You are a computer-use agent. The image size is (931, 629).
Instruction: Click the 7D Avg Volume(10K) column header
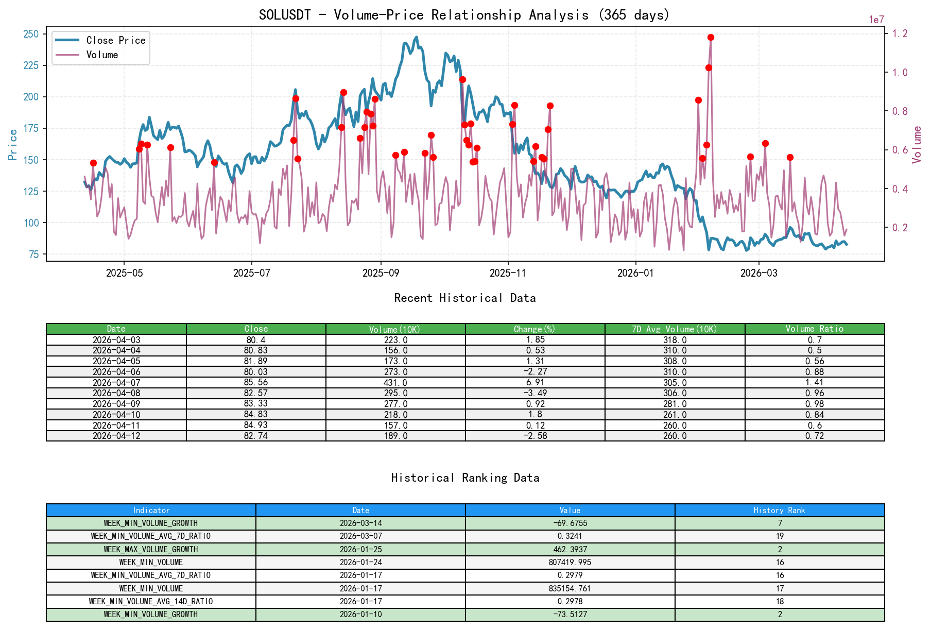pos(675,329)
